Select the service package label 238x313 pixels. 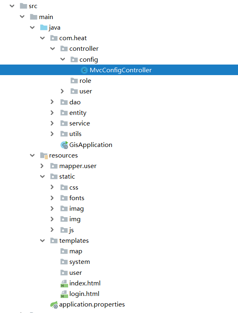(79, 123)
